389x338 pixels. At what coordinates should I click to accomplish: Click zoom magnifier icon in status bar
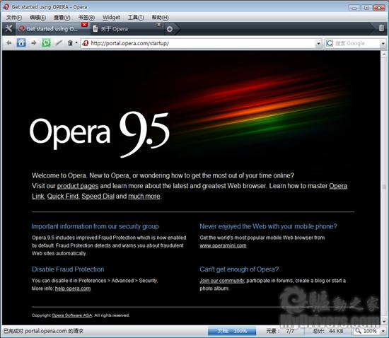[358, 331]
